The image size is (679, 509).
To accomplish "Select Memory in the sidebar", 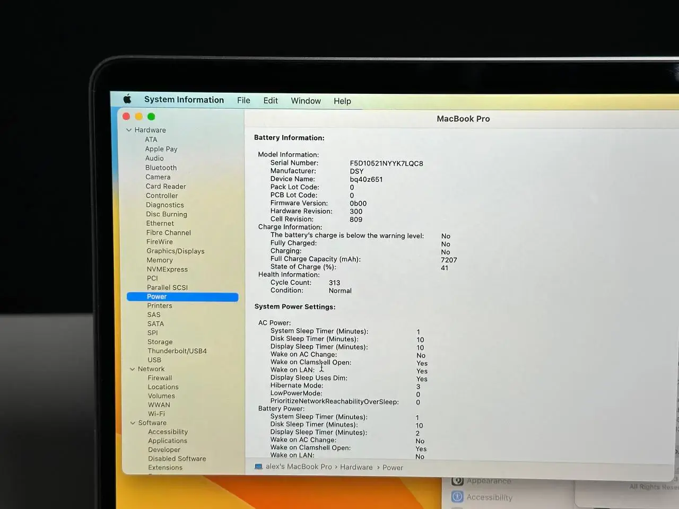I will 160,260.
